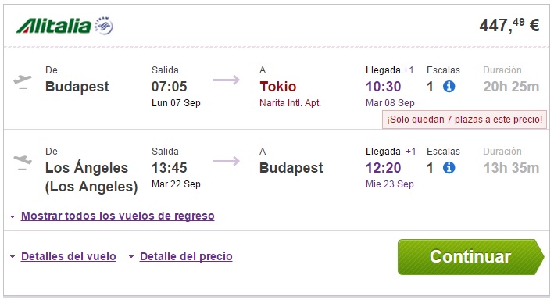
Task: Click the triangle beside Detalles del vuelo
Action: [13, 256]
